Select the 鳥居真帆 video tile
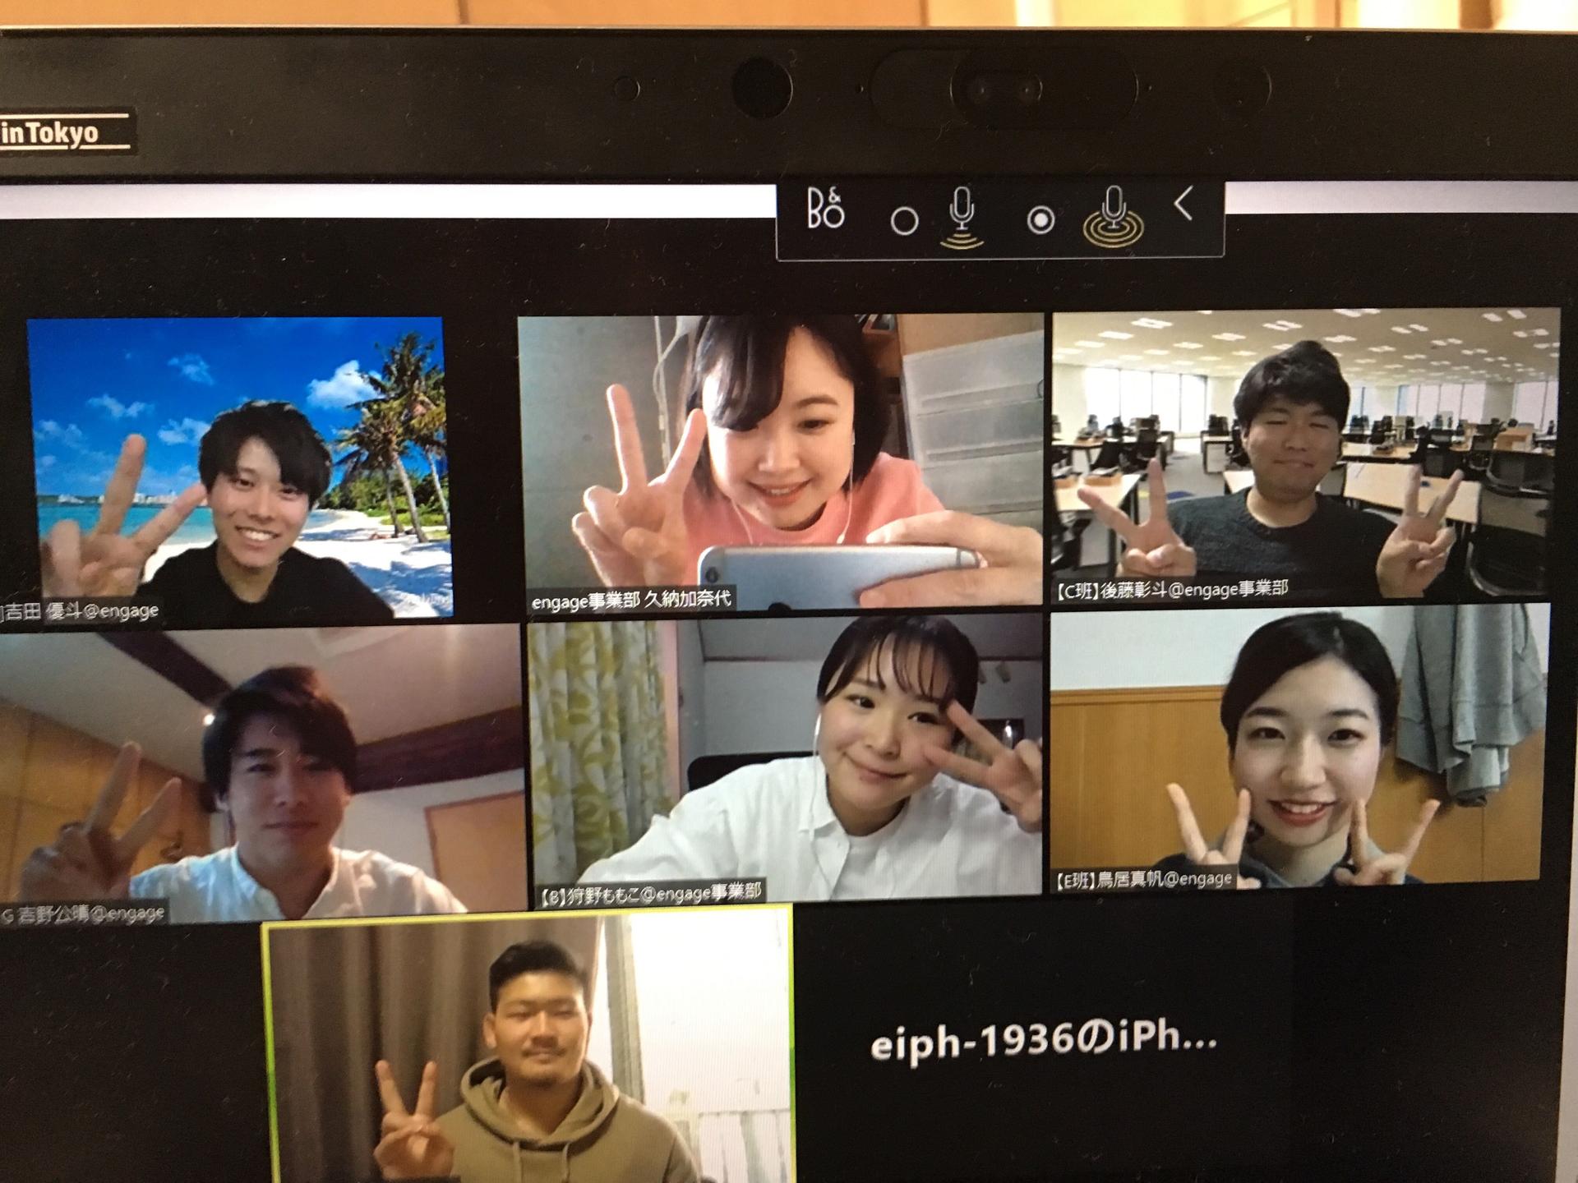Viewport: 1578px width, 1183px height. pos(1297,748)
